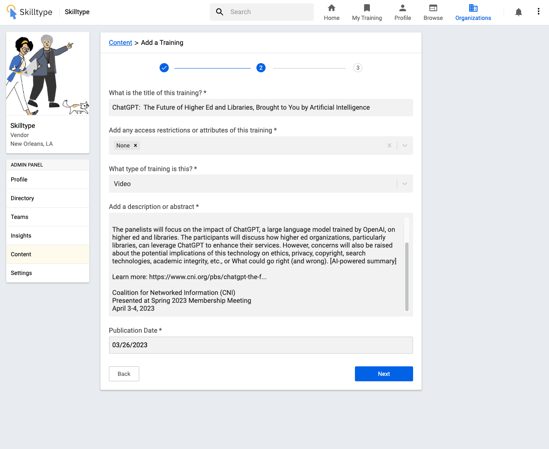Click the Skilltype organization name in header
The image size is (549, 449).
77,12
